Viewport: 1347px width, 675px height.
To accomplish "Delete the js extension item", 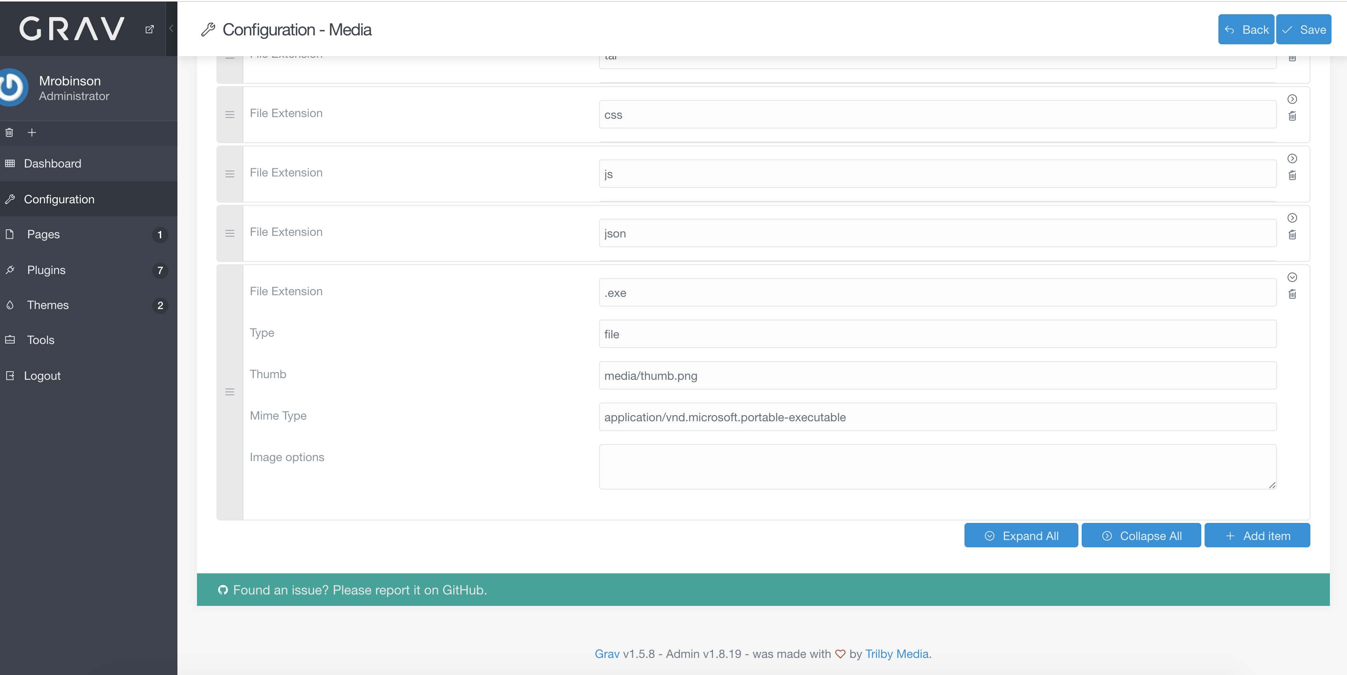I will pyautogui.click(x=1292, y=176).
